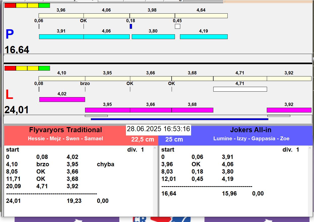Viewport: 314px width, 222px height.
Task: Click the blue P lane letter
Action: 10,34
